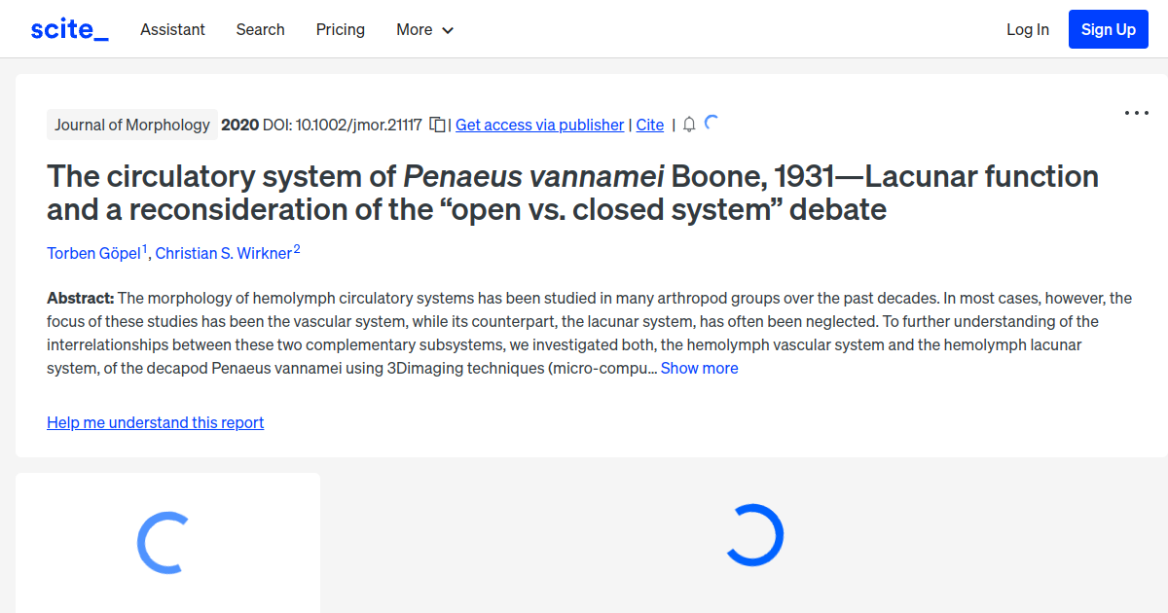
Task: Open the three-dot options menu
Action: 1136,113
